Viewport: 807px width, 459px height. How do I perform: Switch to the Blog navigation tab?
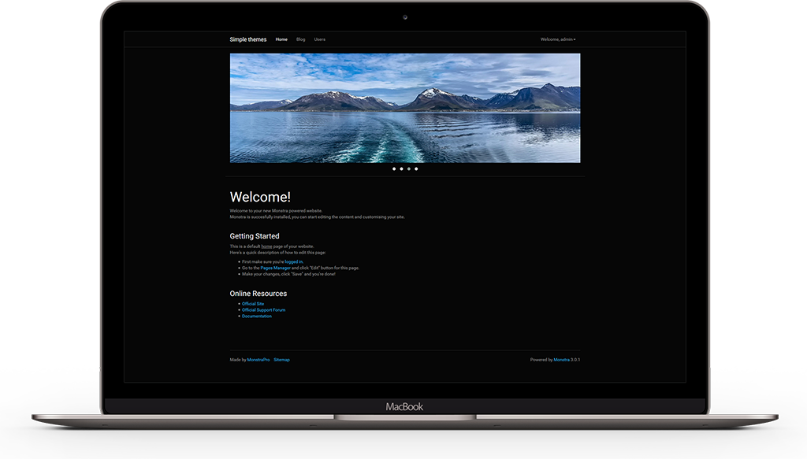(300, 39)
